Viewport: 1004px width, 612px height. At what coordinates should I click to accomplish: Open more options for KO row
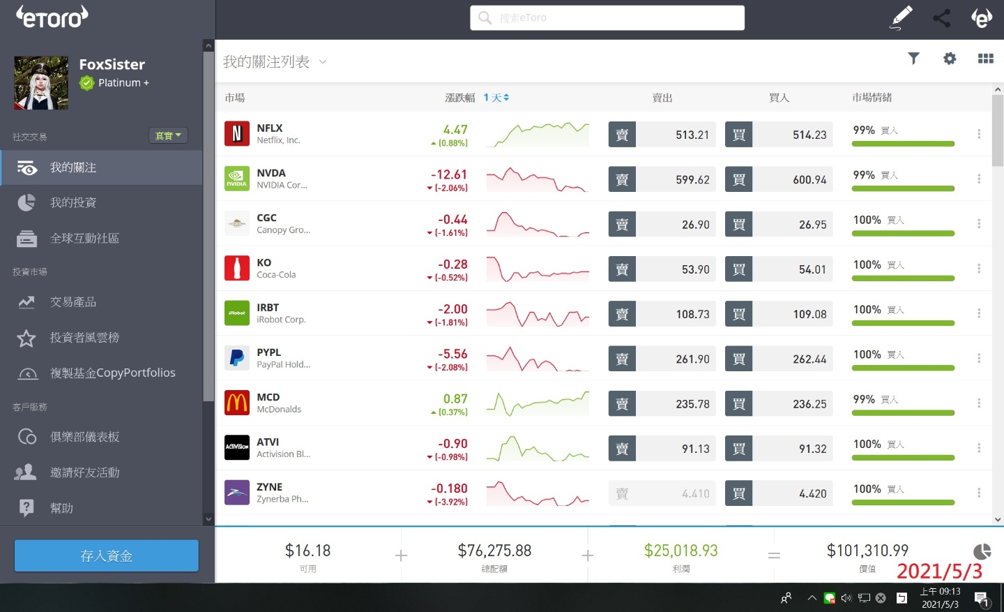coord(979,269)
